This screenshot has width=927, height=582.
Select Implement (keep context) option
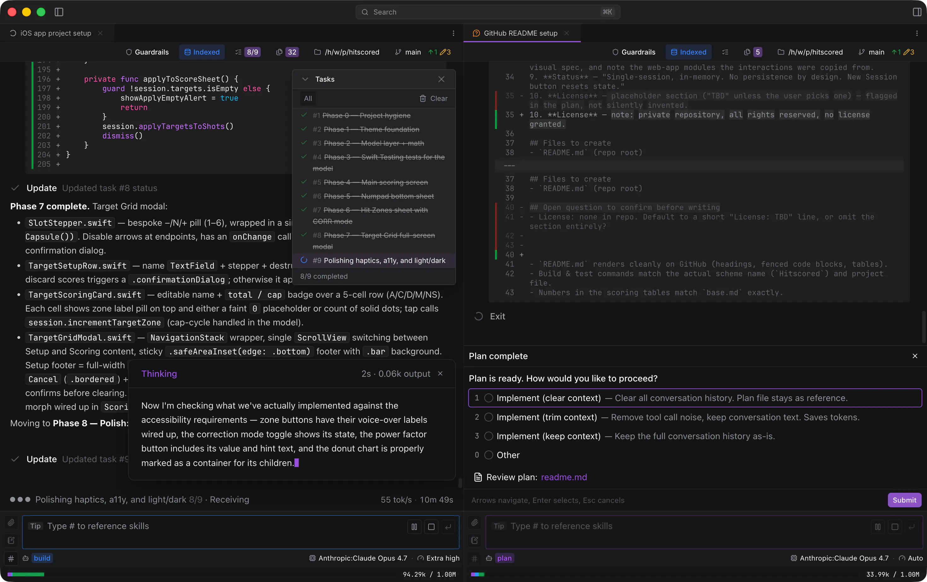[x=695, y=436]
